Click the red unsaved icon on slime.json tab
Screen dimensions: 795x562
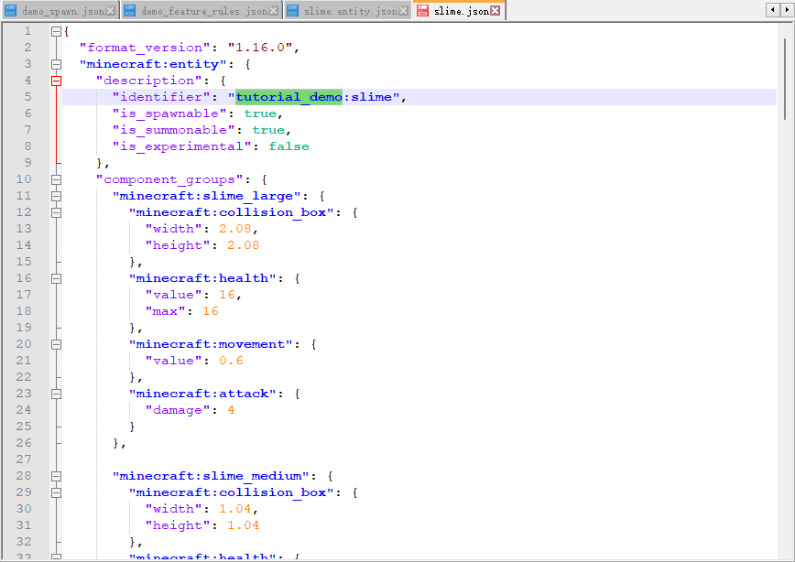tap(422, 11)
